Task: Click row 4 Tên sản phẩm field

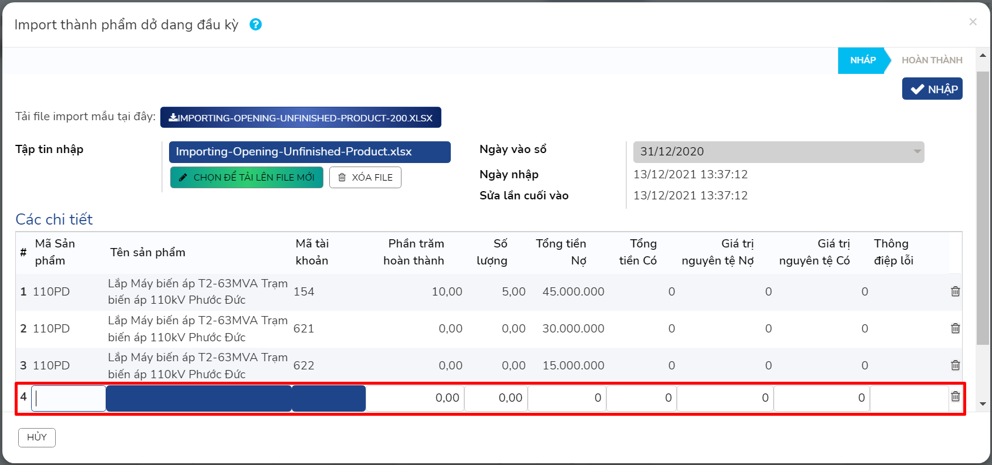Action: pos(199,398)
